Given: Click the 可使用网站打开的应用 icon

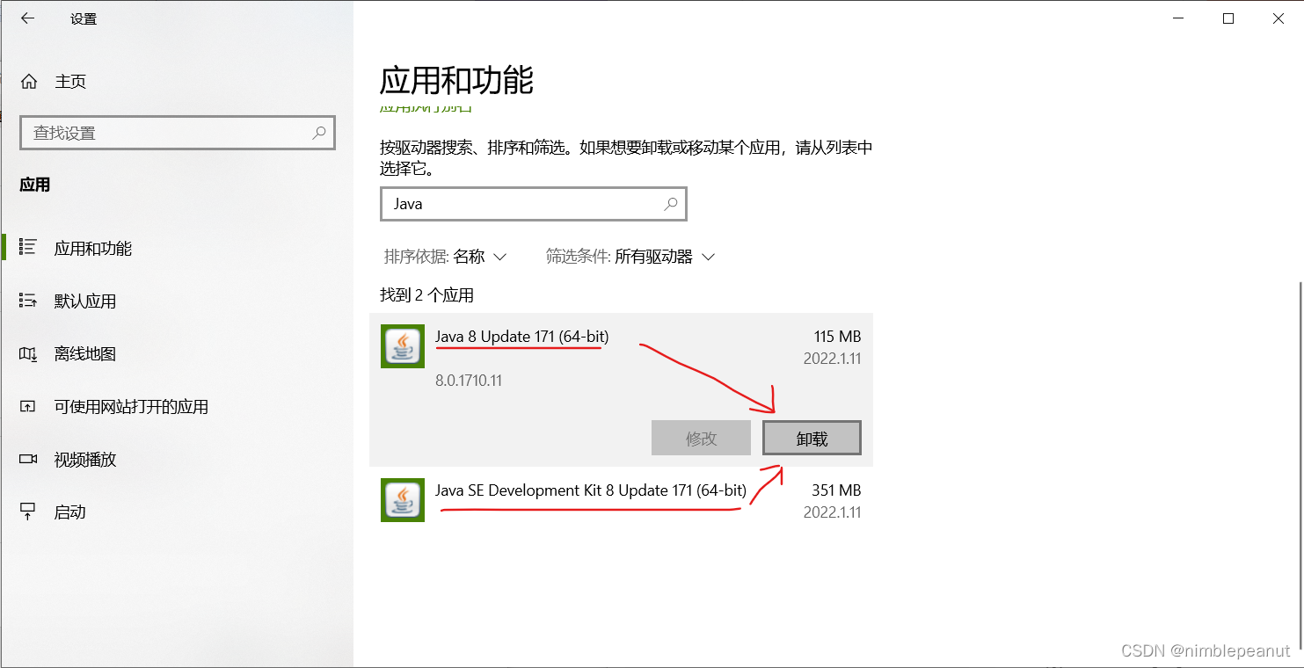Looking at the screenshot, I should [x=28, y=406].
